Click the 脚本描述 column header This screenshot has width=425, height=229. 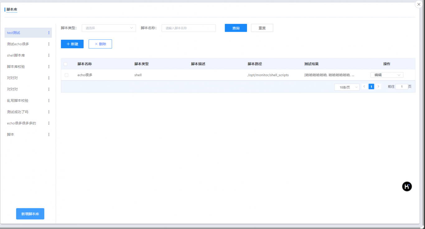pos(198,64)
